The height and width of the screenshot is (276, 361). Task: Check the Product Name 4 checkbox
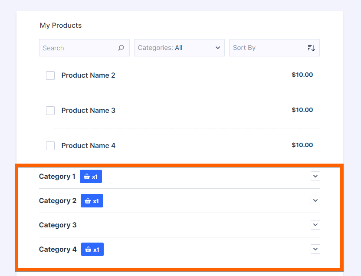tap(50, 146)
